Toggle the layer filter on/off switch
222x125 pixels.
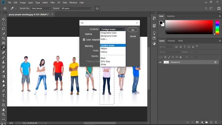pyautogui.click(x=197, y=46)
